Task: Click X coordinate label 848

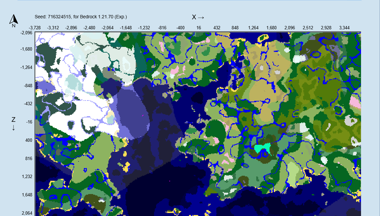Action: tap(235, 28)
